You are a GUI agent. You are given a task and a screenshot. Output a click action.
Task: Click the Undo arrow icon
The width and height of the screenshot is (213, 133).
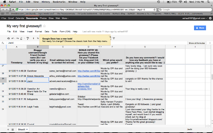[x=13, y=39]
